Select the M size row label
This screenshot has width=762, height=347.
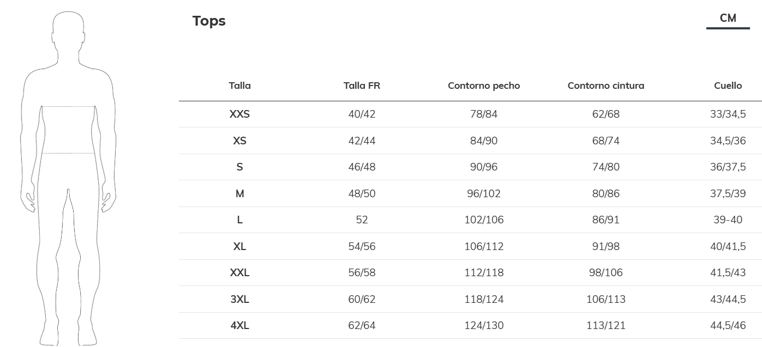pyautogui.click(x=239, y=193)
